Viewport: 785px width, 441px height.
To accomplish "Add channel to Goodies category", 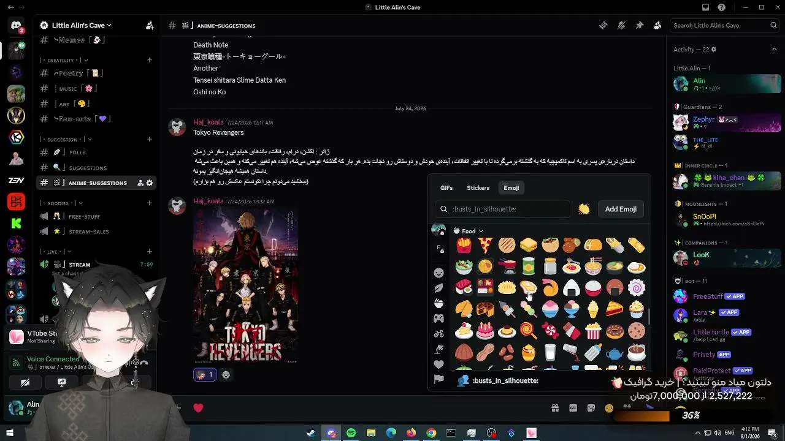I will click(150, 203).
